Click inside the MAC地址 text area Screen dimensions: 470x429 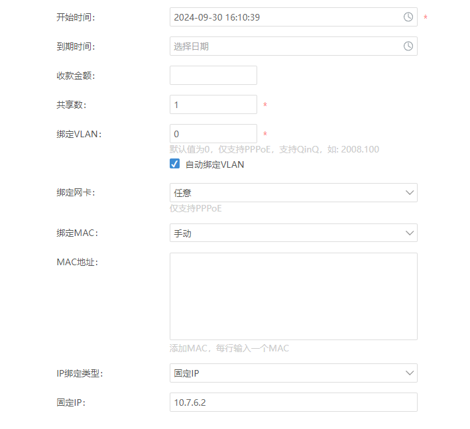[294, 296]
